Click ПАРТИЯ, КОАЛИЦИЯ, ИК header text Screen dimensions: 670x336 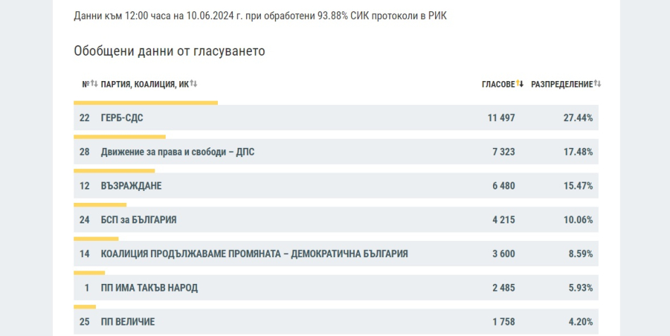coord(145,85)
